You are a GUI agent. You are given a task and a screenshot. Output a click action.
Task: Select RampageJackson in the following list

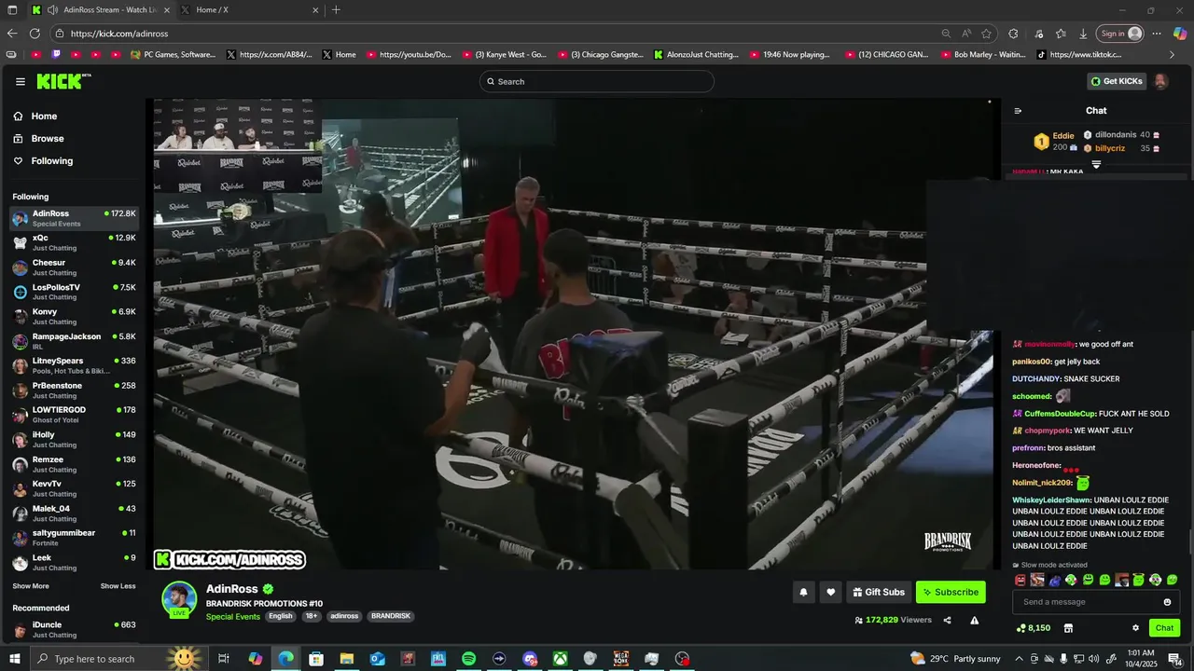pos(75,341)
